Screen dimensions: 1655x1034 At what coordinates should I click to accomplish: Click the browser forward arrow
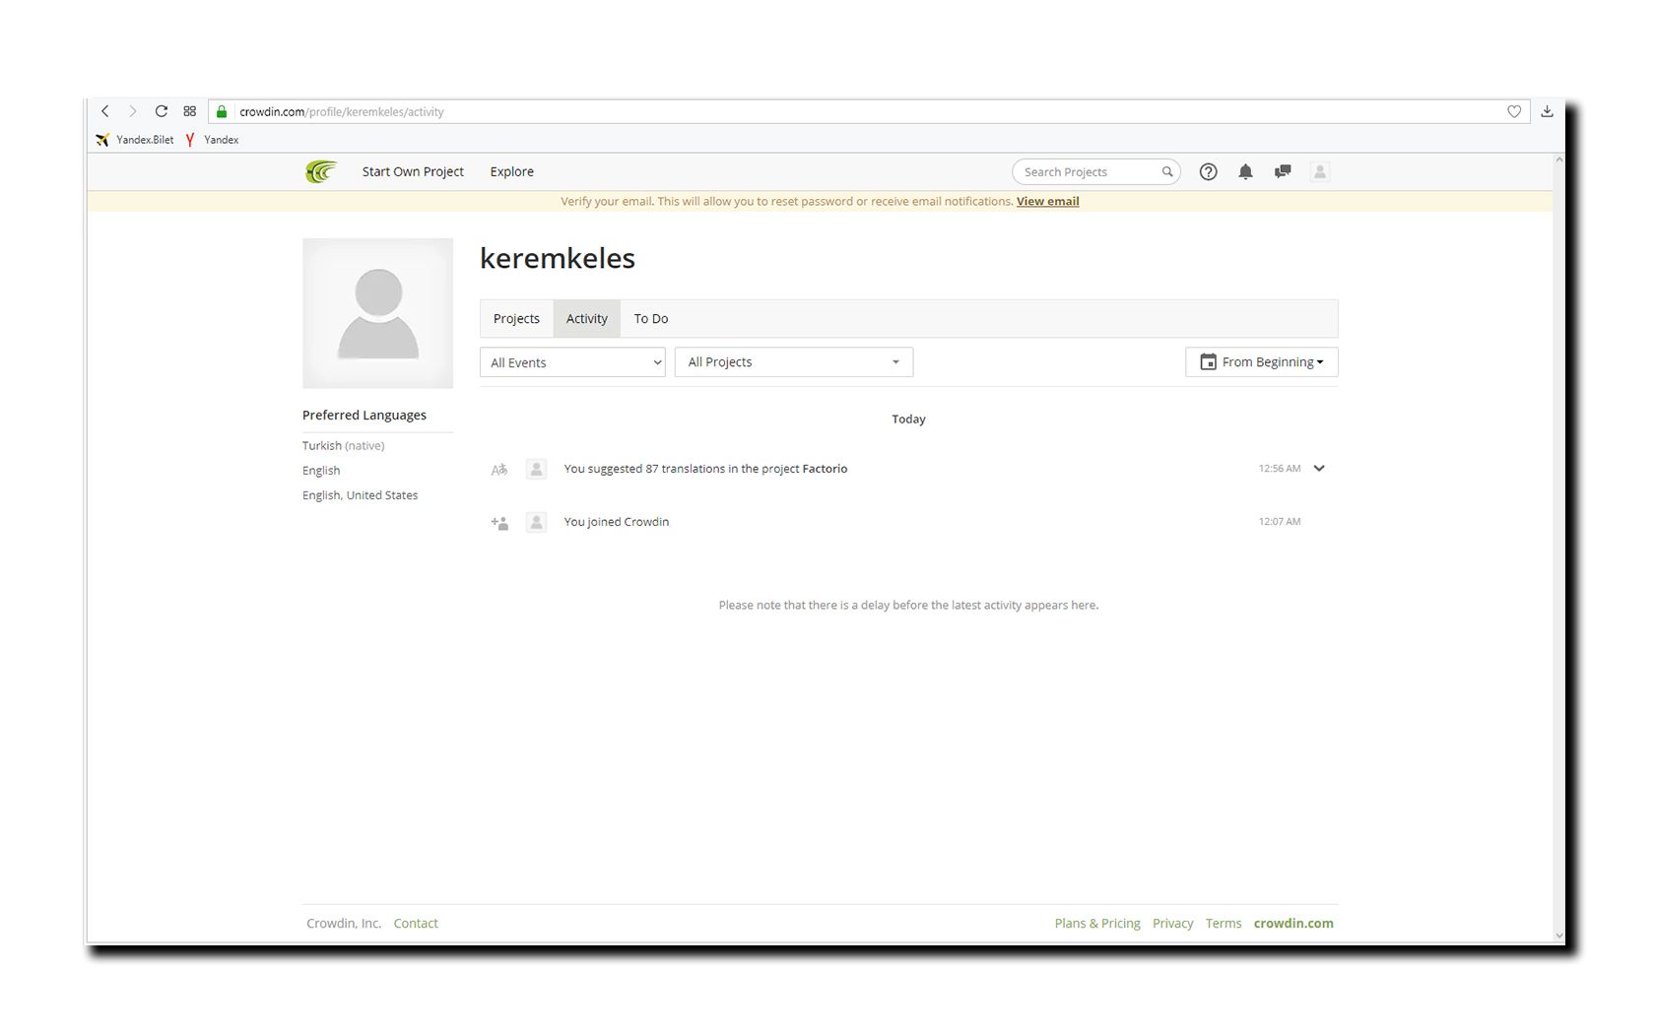(133, 111)
